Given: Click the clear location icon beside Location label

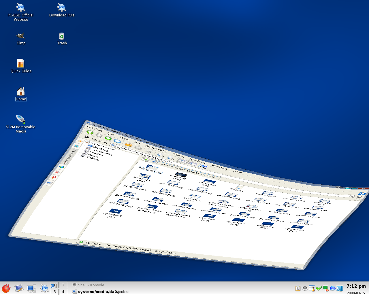Looking at the screenshot, I should pyautogui.click(x=87, y=137).
